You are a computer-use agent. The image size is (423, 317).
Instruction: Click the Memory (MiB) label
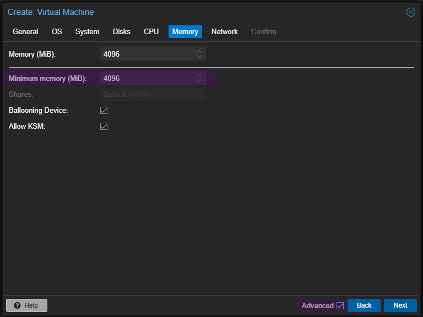click(32, 54)
